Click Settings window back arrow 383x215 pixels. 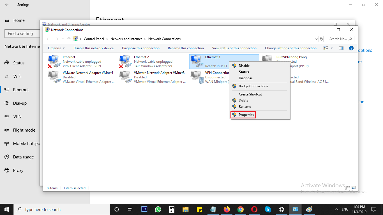pyautogui.click(x=7, y=4)
